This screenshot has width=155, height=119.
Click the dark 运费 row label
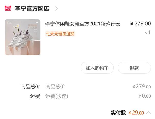point(35,96)
